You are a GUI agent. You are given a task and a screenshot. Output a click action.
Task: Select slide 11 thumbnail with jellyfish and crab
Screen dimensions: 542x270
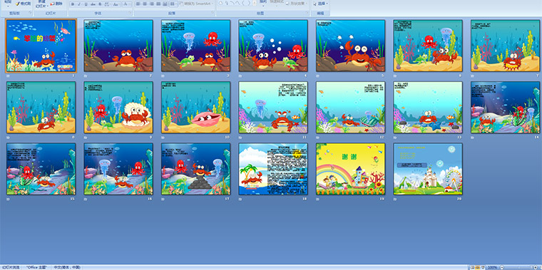273,108
